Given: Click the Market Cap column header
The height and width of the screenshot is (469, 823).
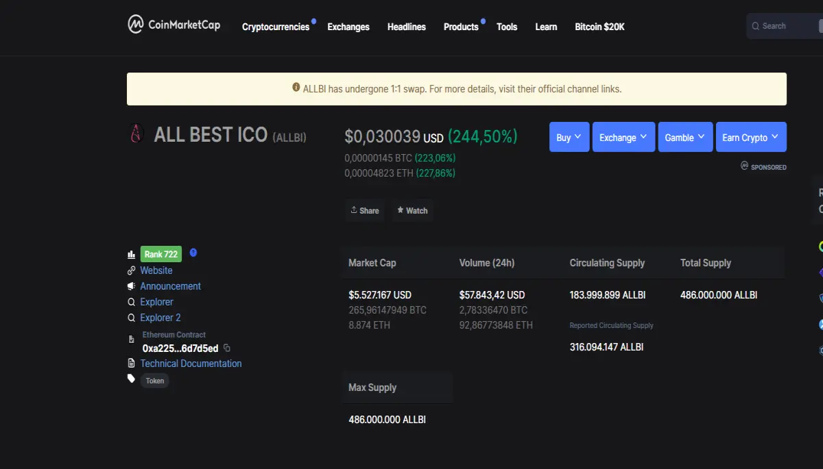Looking at the screenshot, I should tap(372, 263).
